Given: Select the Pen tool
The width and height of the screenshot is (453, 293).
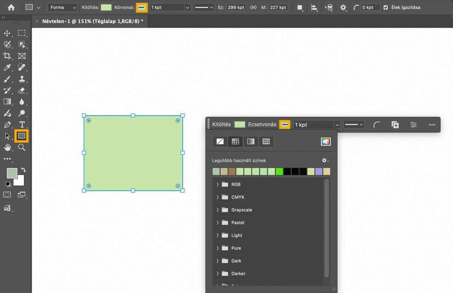Looking at the screenshot, I should pos(7,125).
